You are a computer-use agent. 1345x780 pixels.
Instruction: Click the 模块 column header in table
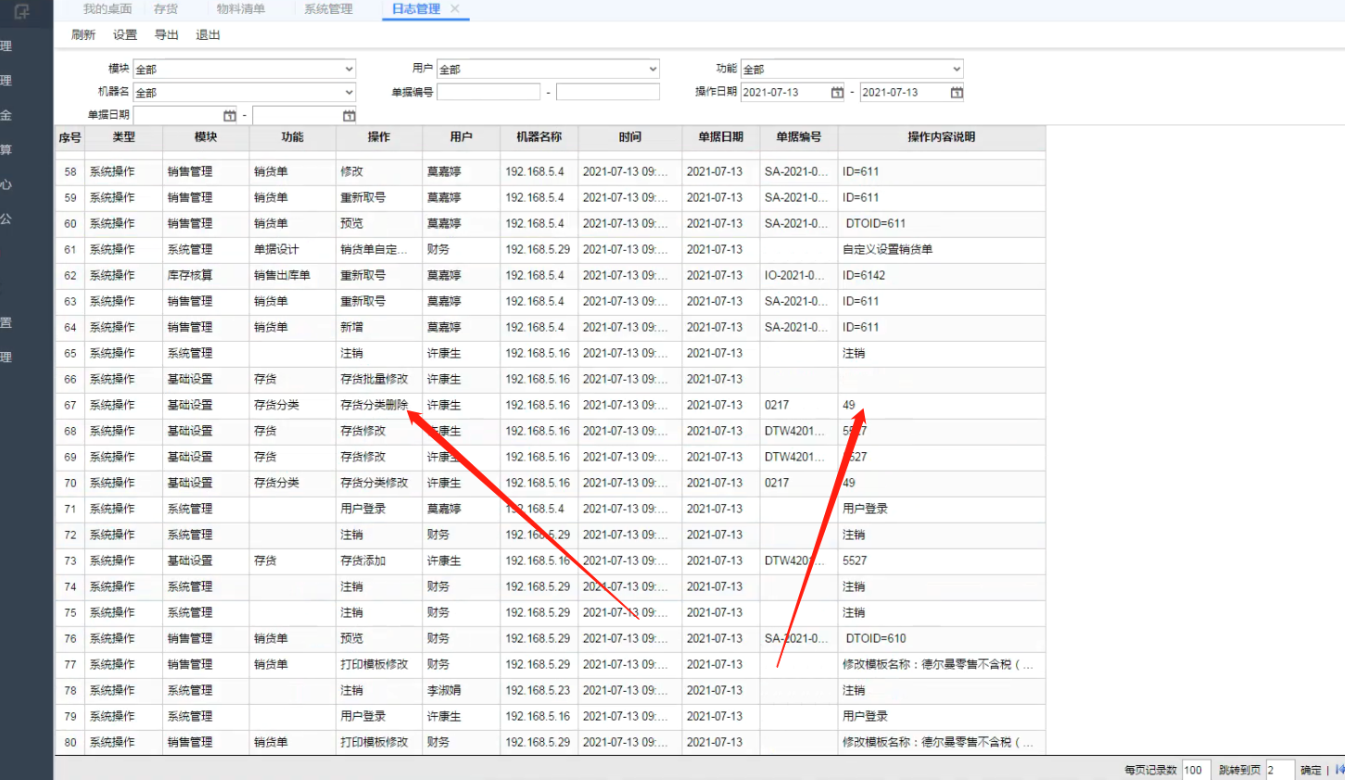pos(206,137)
